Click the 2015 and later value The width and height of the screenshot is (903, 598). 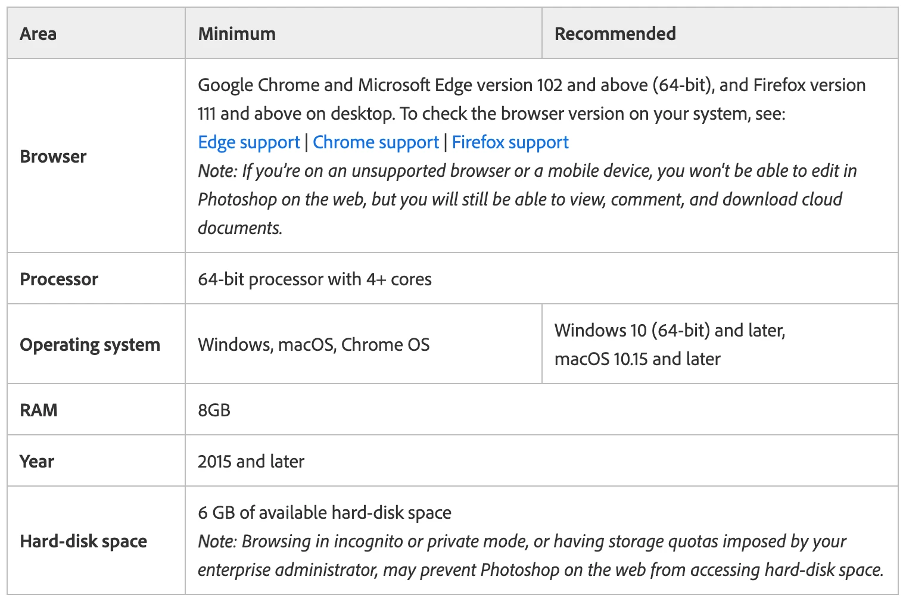251,462
